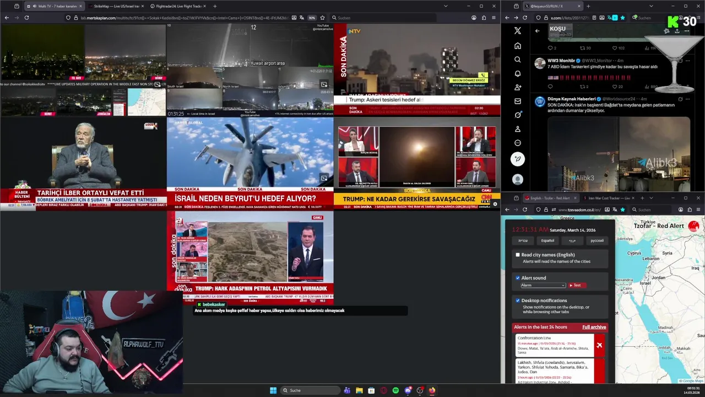Viewport: 705px width, 397px height.
Task: Open a new tab in Multi TV window
Action: click(x=215, y=6)
